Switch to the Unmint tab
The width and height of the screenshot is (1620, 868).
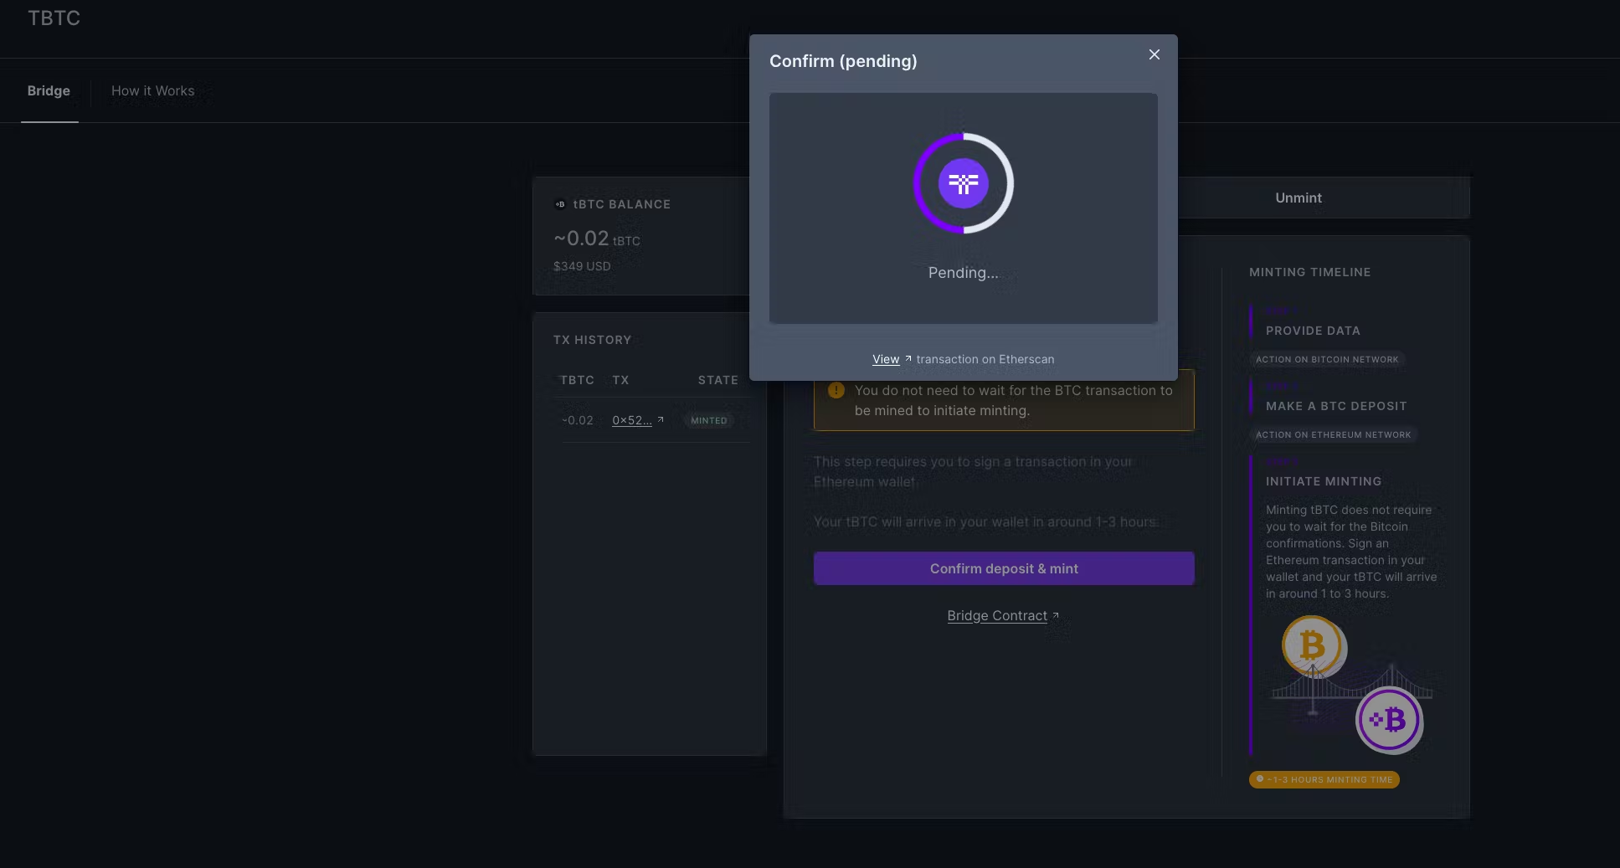[x=1298, y=198]
